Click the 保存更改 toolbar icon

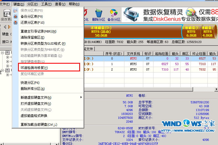point(6,15)
